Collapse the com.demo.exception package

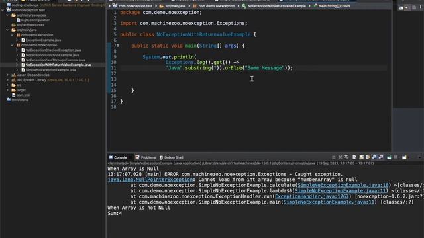pos(12,35)
